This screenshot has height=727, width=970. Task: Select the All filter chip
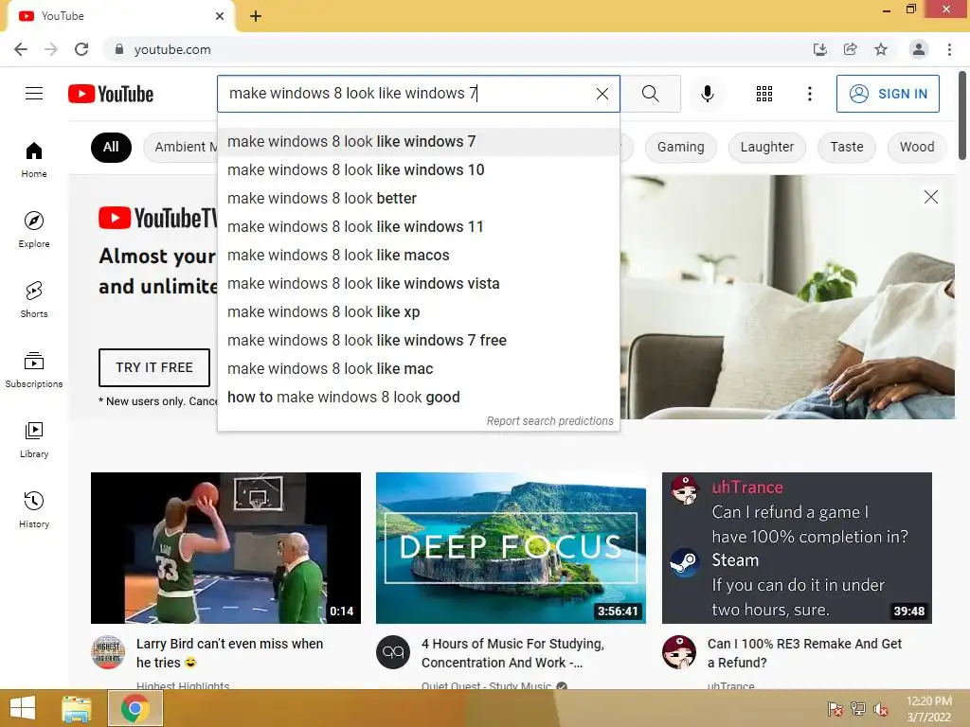tap(111, 147)
